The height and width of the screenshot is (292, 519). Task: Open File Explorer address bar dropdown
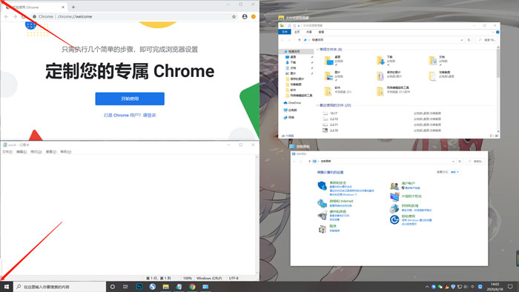pyautogui.click(x=462, y=40)
